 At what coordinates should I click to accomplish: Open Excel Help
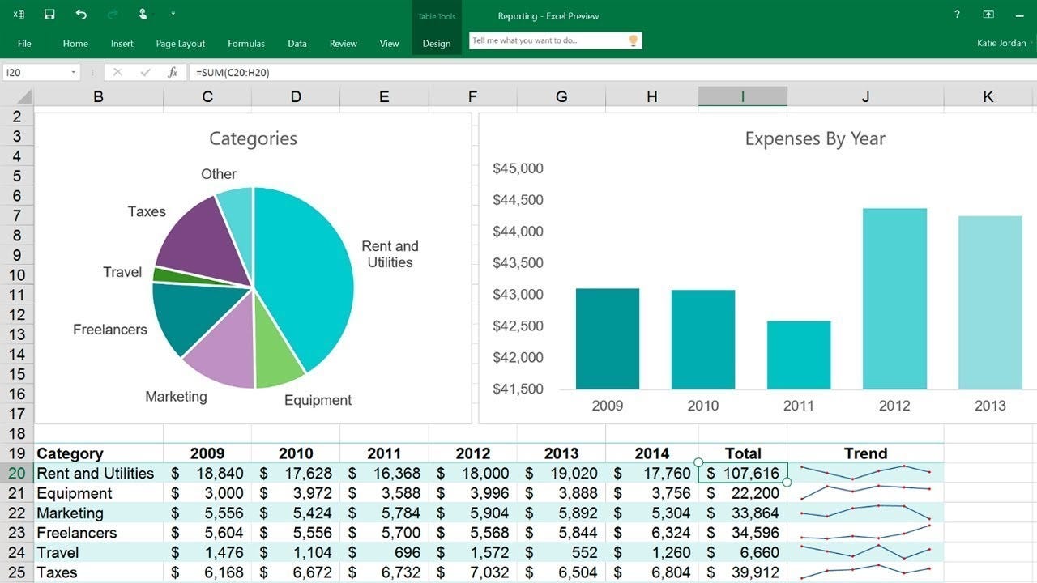956,14
